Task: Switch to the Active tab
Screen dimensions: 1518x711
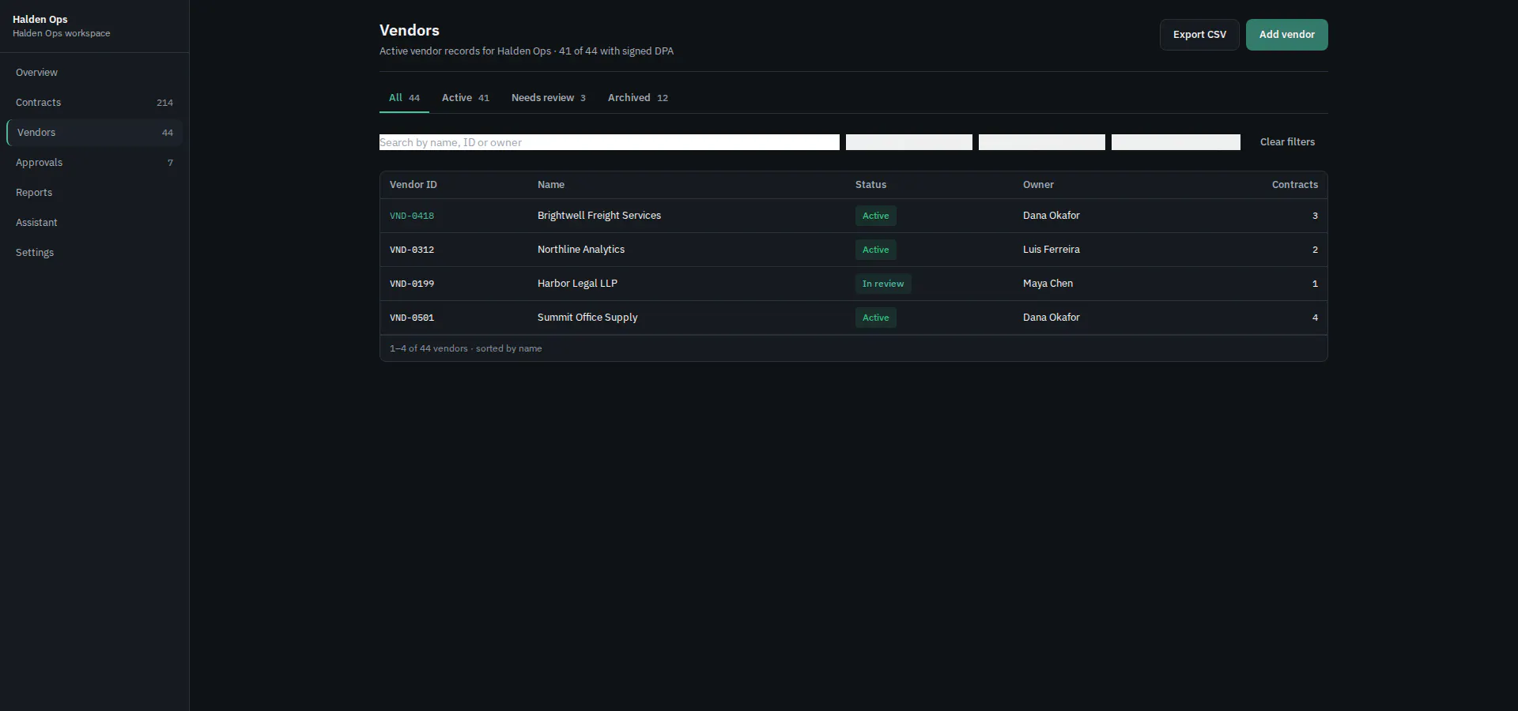Action: point(466,98)
